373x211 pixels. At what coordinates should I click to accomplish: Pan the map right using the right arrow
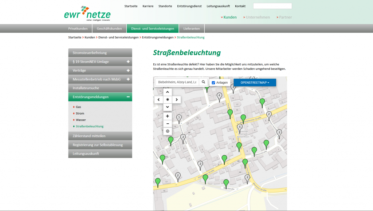click(x=176, y=99)
